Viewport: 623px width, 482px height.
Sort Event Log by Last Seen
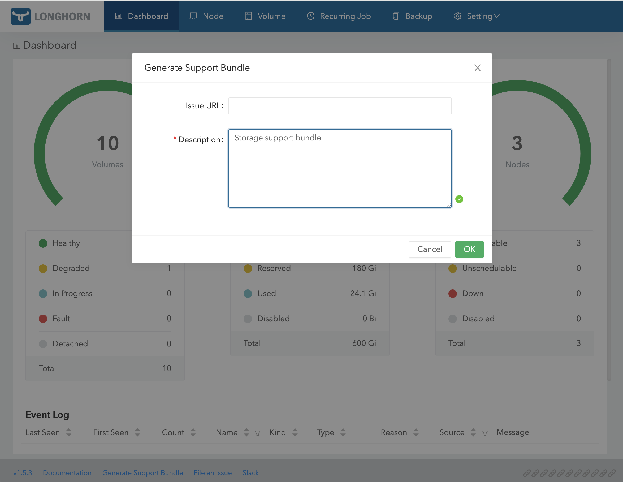pyautogui.click(x=68, y=432)
